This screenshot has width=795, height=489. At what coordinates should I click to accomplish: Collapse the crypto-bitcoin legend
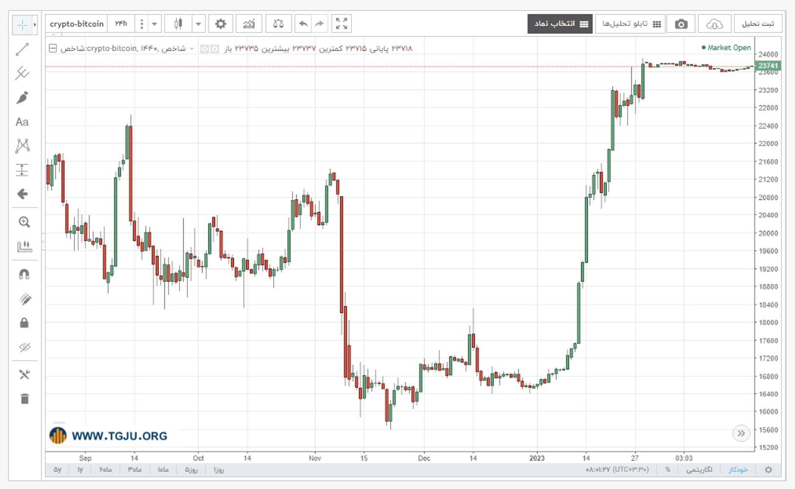pyautogui.click(x=53, y=48)
